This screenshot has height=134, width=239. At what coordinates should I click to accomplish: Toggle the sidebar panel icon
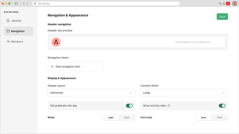[x=16, y=4]
